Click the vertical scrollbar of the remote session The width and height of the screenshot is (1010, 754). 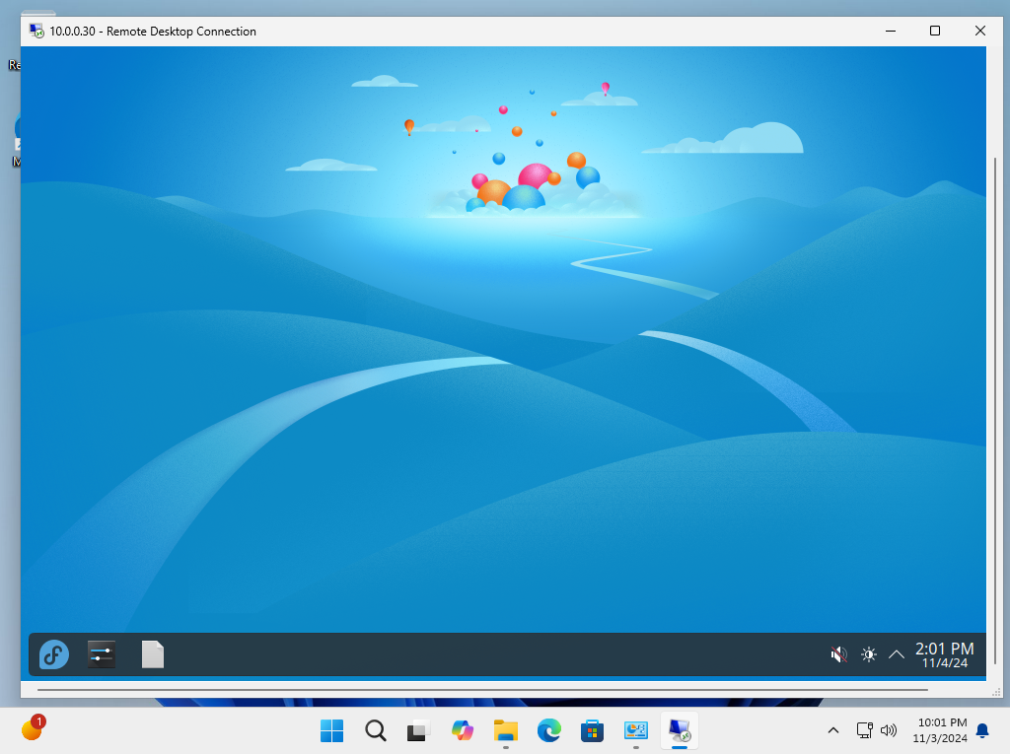pyautogui.click(x=995, y=412)
